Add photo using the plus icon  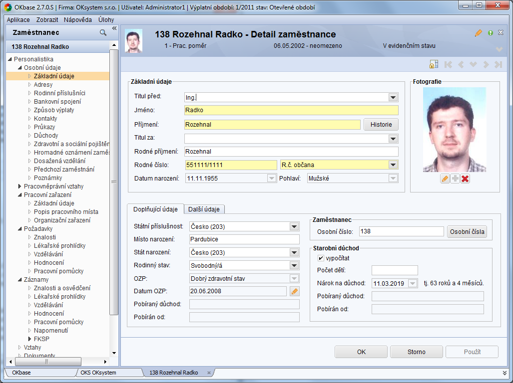(x=455, y=179)
